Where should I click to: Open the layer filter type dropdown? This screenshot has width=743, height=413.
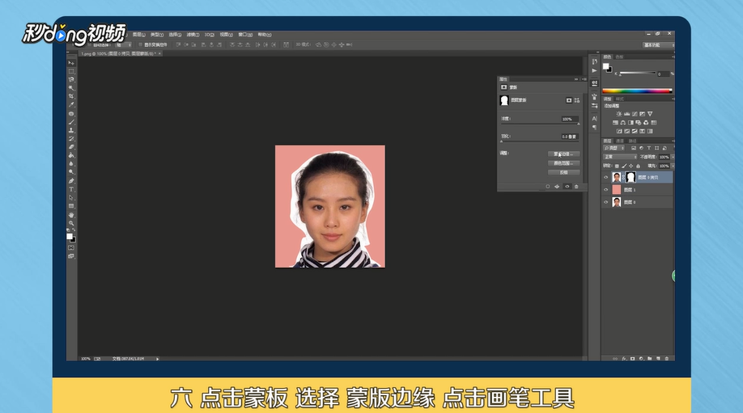(x=614, y=148)
